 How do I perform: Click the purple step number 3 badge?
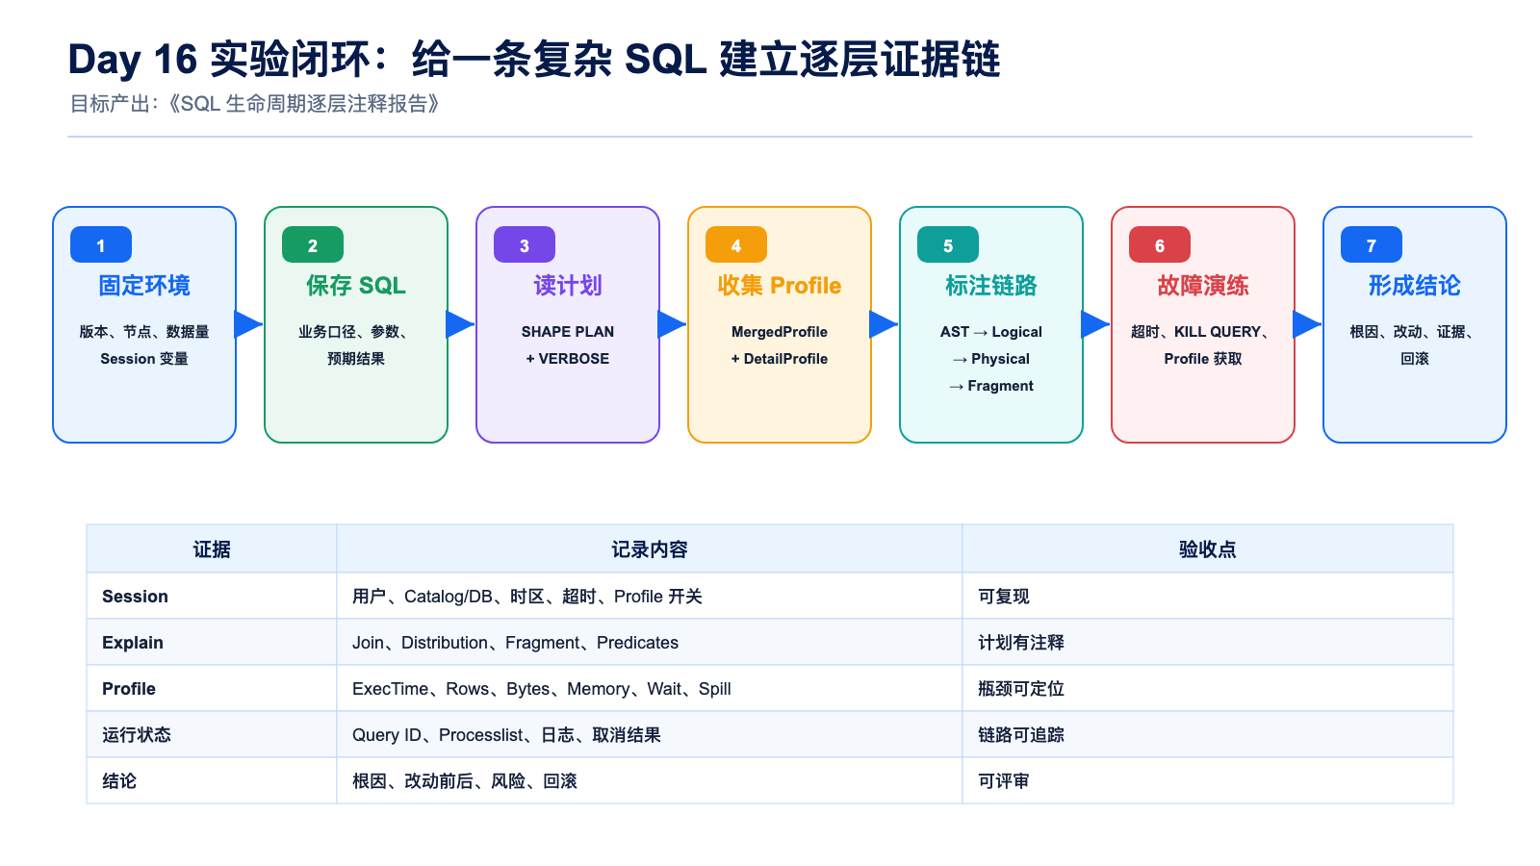pyautogui.click(x=525, y=244)
